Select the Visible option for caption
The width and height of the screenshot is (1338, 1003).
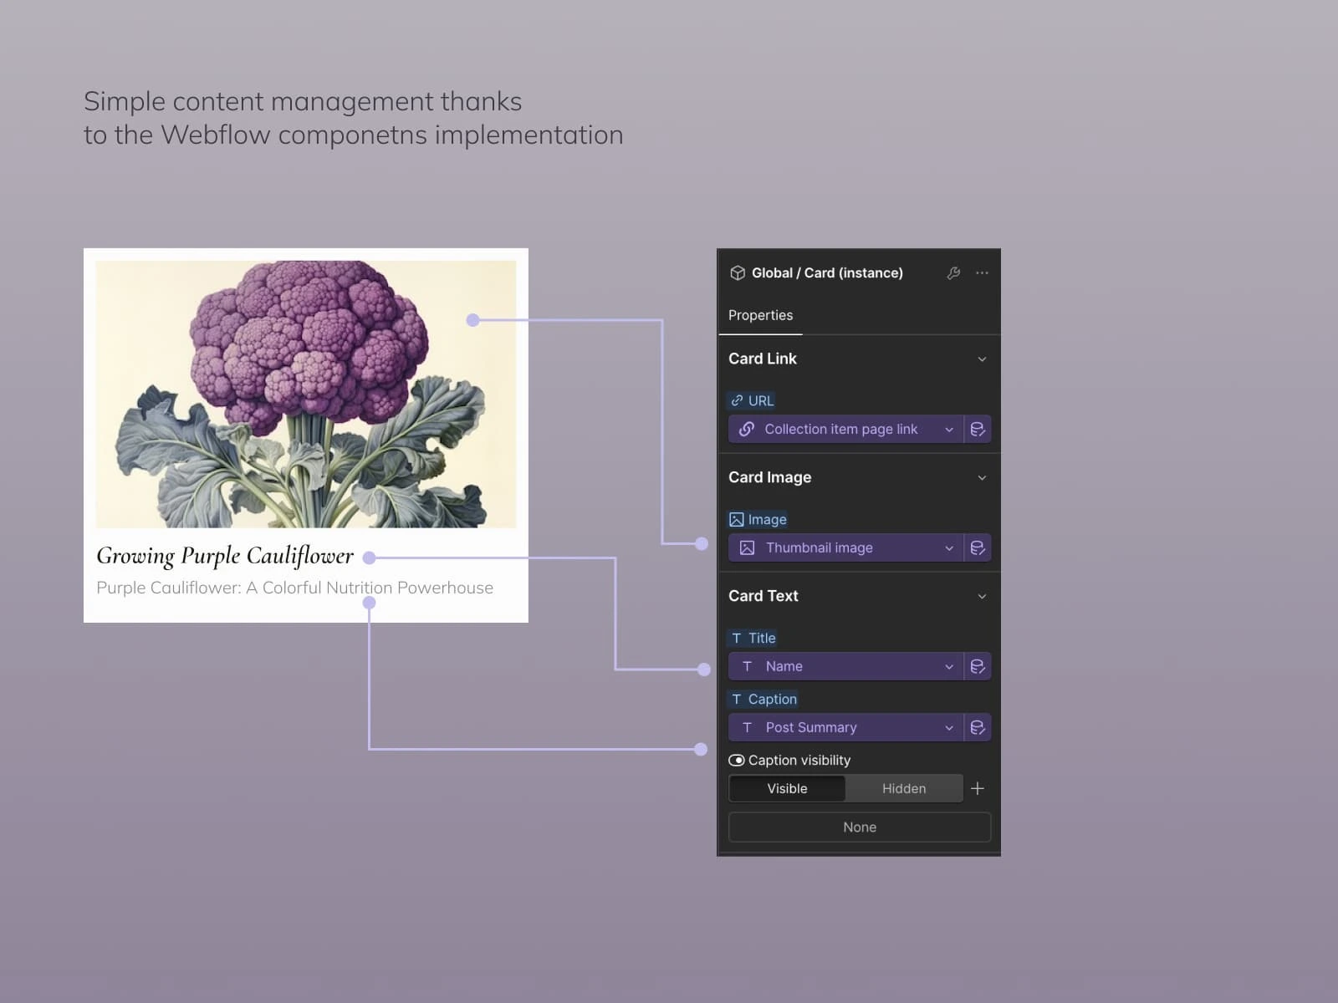coord(787,788)
